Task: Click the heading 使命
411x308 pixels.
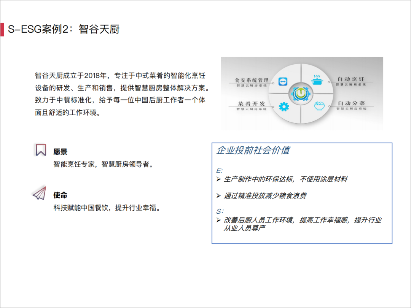Action: tap(60, 195)
